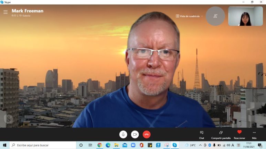The width and height of the screenshot is (266, 149).
Task: Expand the Vista de cuadrícula dropdown
Action: pos(189,16)
